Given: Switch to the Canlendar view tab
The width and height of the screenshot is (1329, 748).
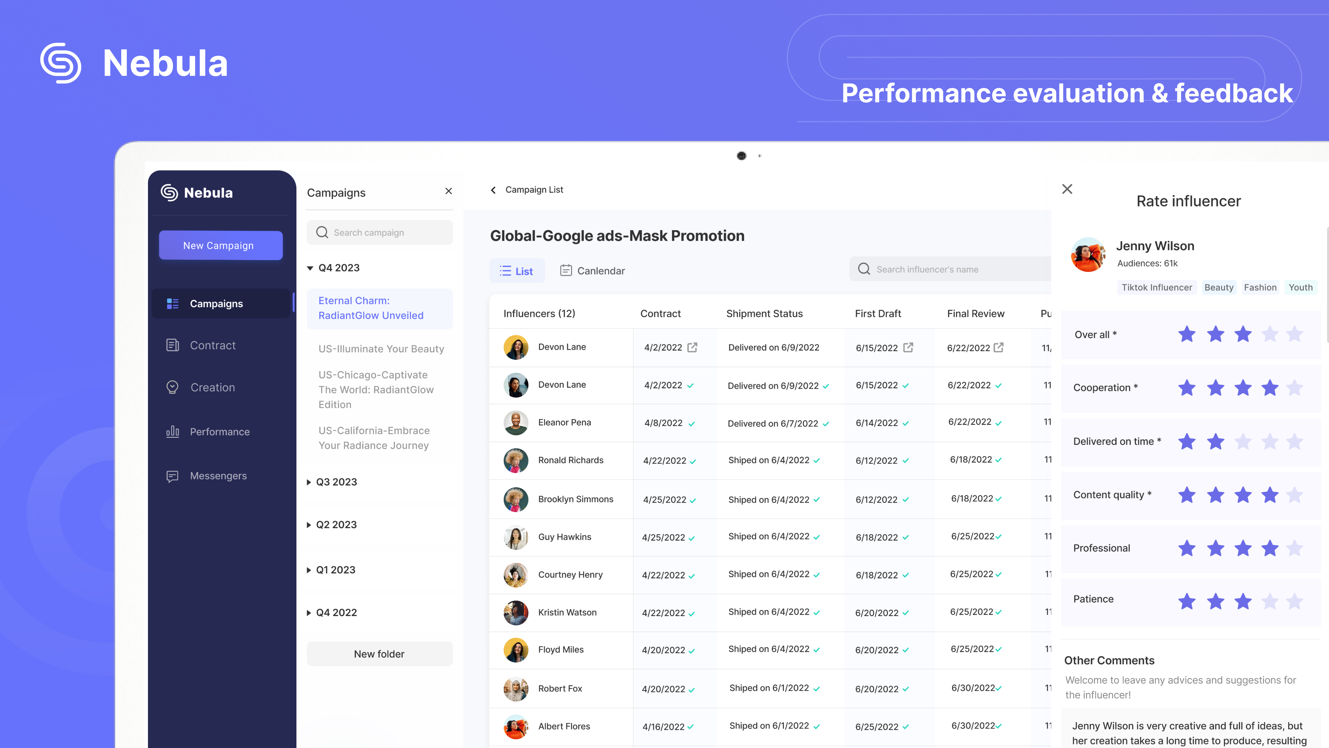Looking at the screenshot, I should pyautogui.click(x=592, y=270).
